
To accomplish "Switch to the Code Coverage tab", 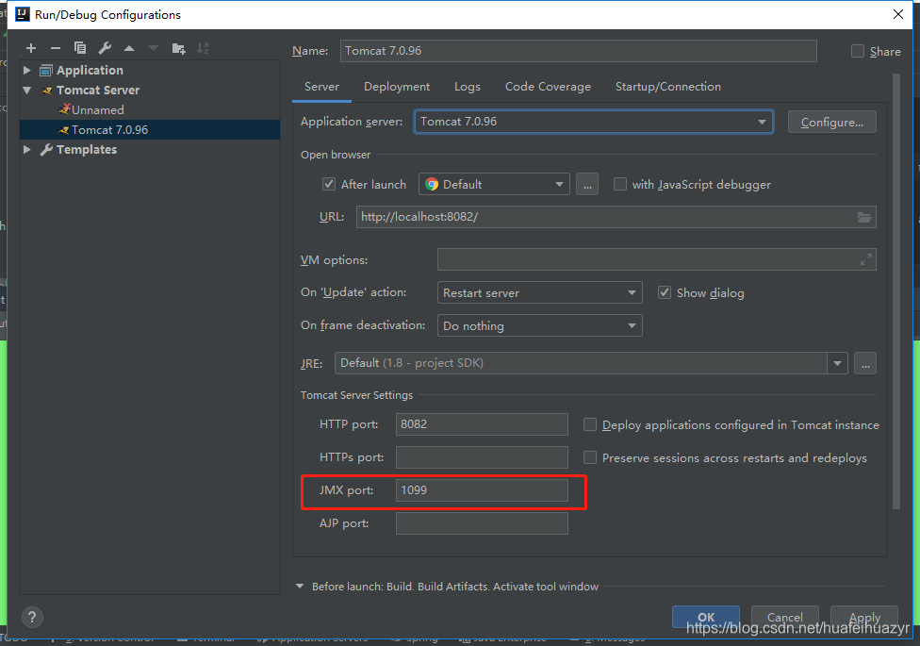I will (548, 87).
